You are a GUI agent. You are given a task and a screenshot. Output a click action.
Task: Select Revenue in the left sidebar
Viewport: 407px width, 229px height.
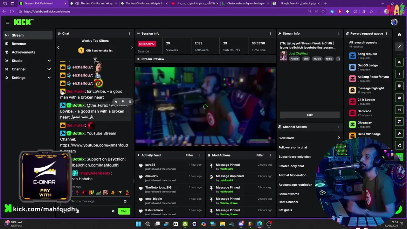click(x=28, y=44)
